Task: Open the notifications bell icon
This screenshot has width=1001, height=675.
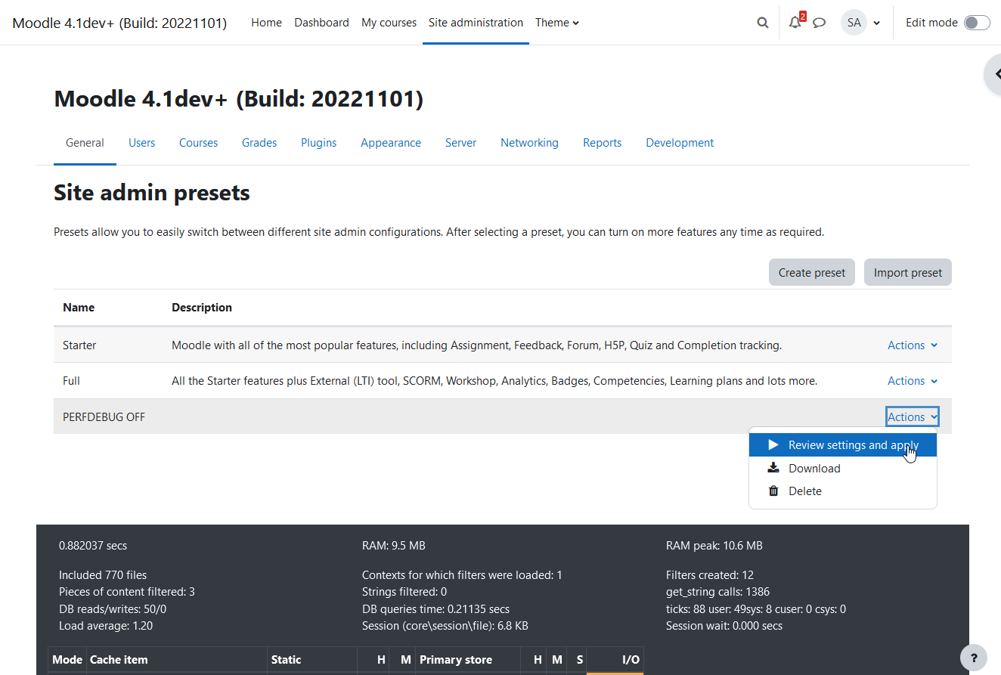Action: click(795, 23)
